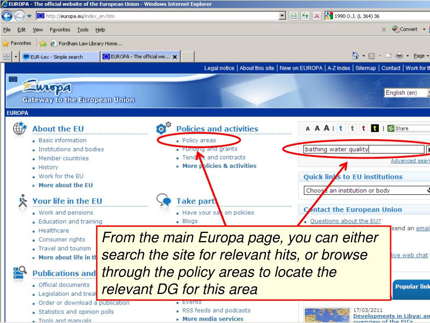The width and height of the screenshot is (430, 323).
Task: Open the Tools menu
Action: pyautogui.click(x=83, y=30)
